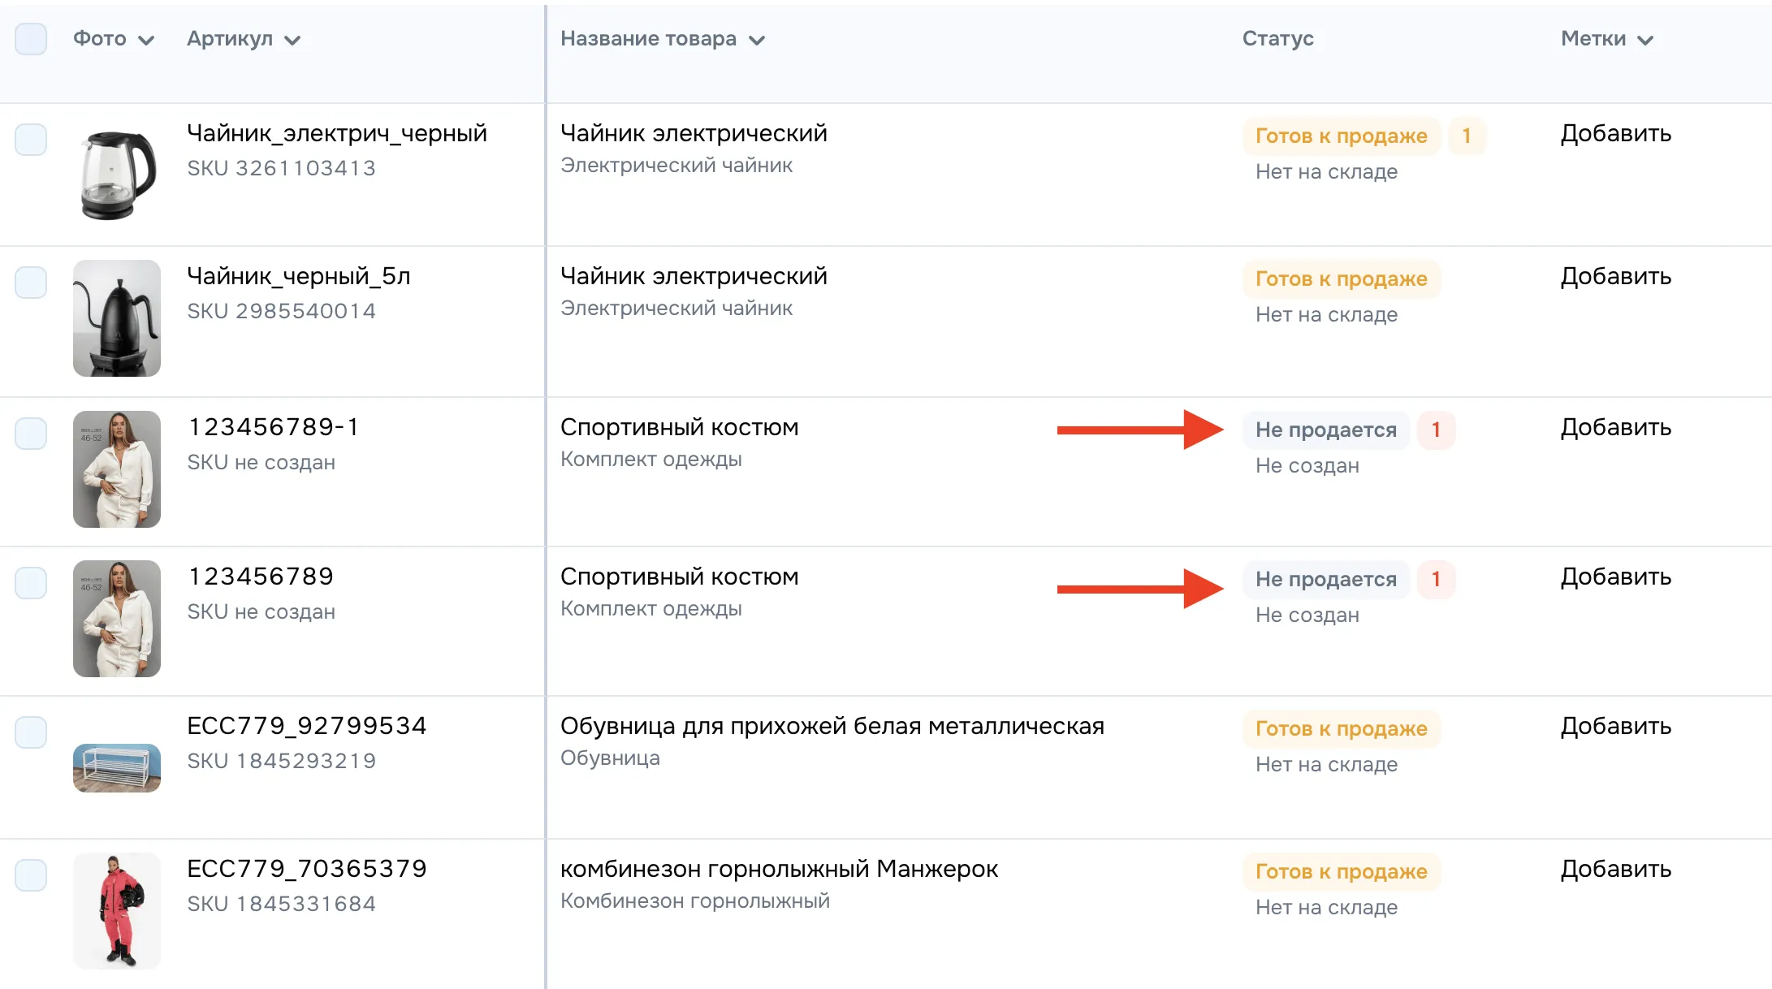
Task: Click the Статус column header
Action: [x=1277, y=38]
